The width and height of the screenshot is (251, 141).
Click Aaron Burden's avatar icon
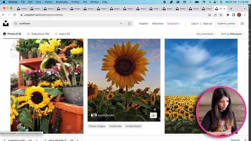coord(94,115)
